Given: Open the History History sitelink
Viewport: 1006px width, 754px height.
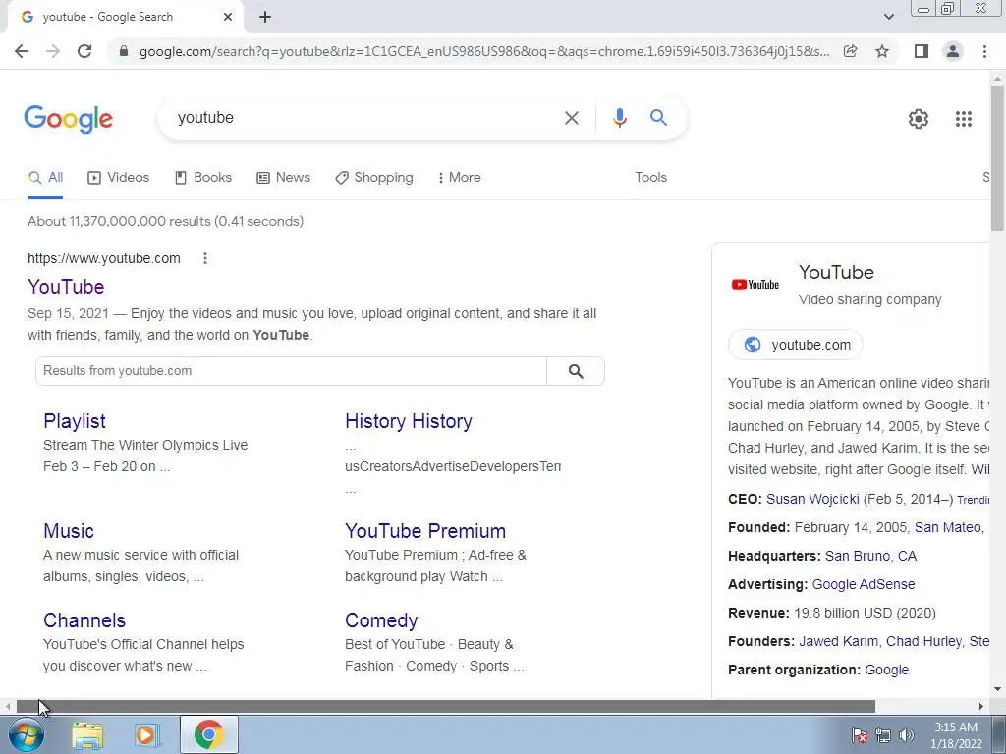Looking at the screenshot, I should tap(408, 421).
